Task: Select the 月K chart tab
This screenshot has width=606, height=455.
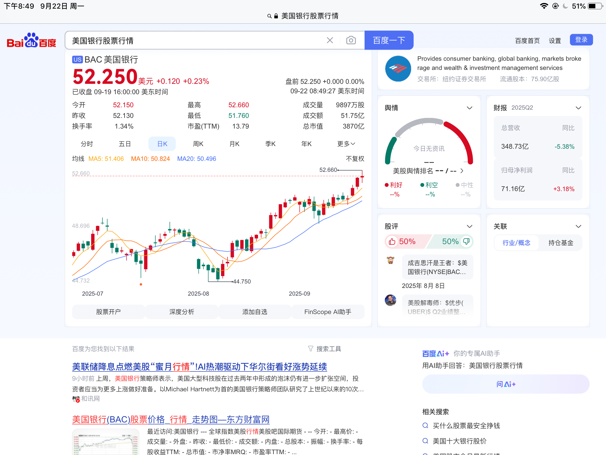Action: coord(234,144)
